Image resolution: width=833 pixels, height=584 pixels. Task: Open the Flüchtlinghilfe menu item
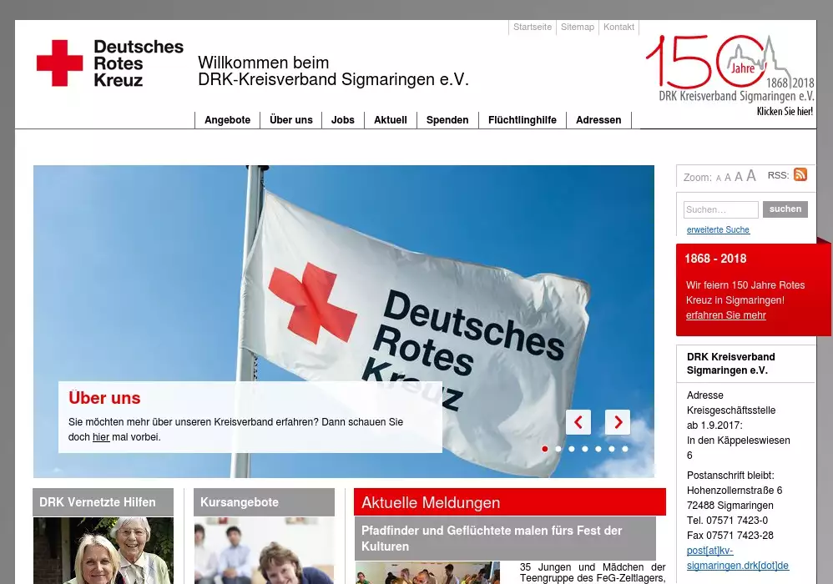pyautogui.click(x=523, y=120)
